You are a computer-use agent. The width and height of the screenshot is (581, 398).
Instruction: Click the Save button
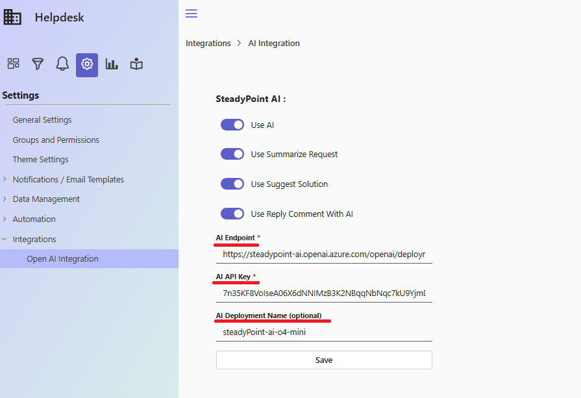pos(324,360)
